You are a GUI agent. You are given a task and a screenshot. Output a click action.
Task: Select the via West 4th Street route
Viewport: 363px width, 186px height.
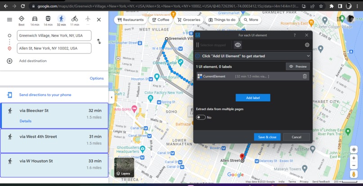tap(54, 141)
